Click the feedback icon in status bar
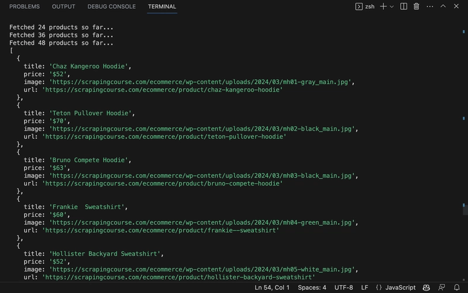The height and width of the screenshot is (293, 468). [442, 288]
